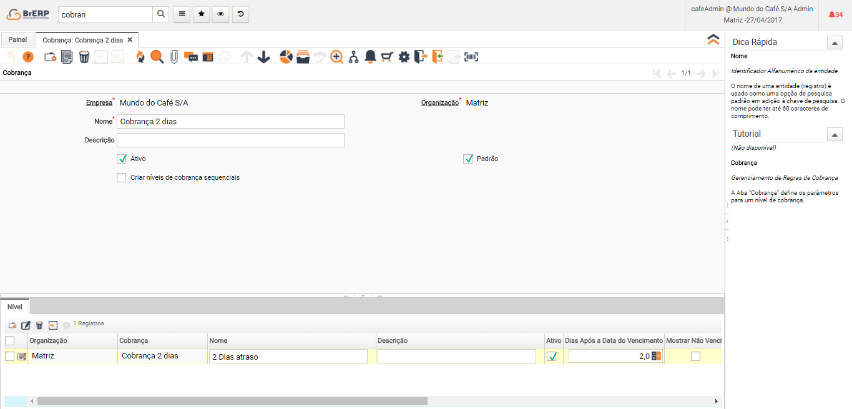The width and height of the screenshot is (852, 409).
Task: Click the Empresa field label link
Action: [x=99, y=102]
